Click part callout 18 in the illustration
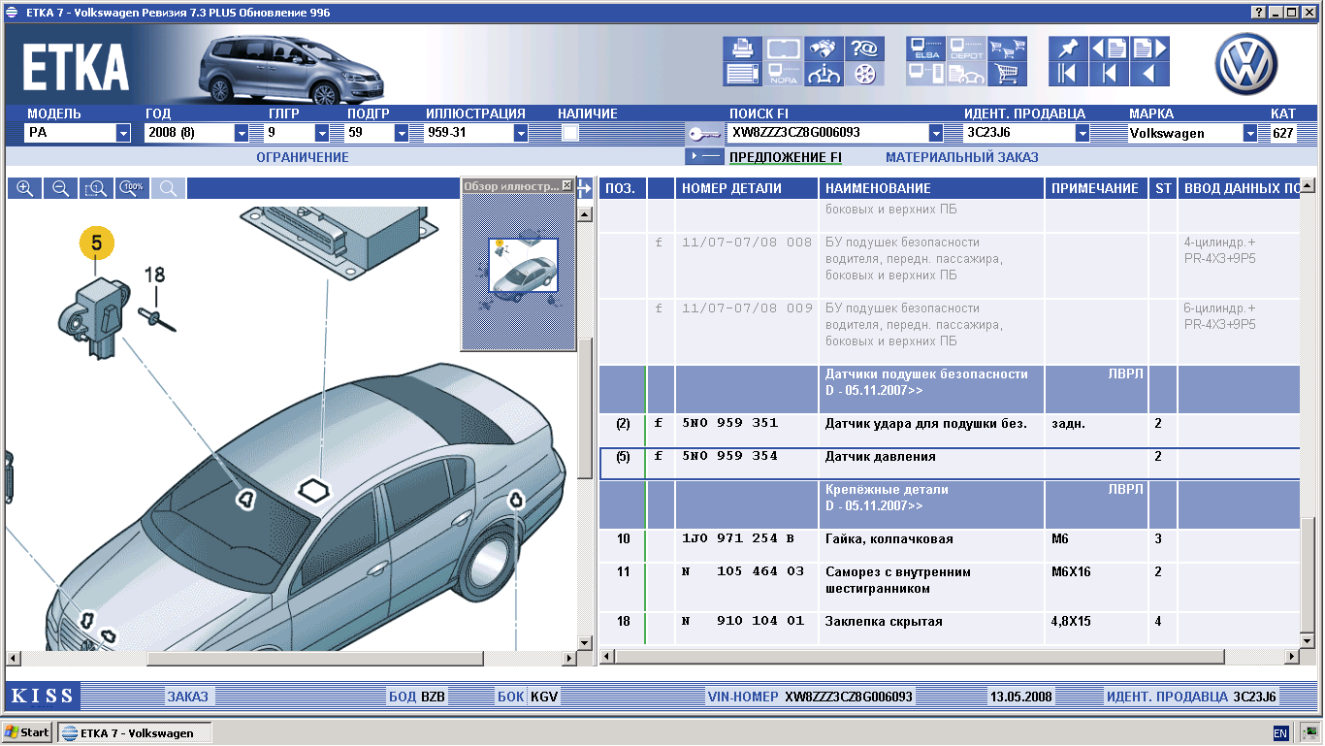Viewport: 1325px width, 746px height. tap(155, 275)
